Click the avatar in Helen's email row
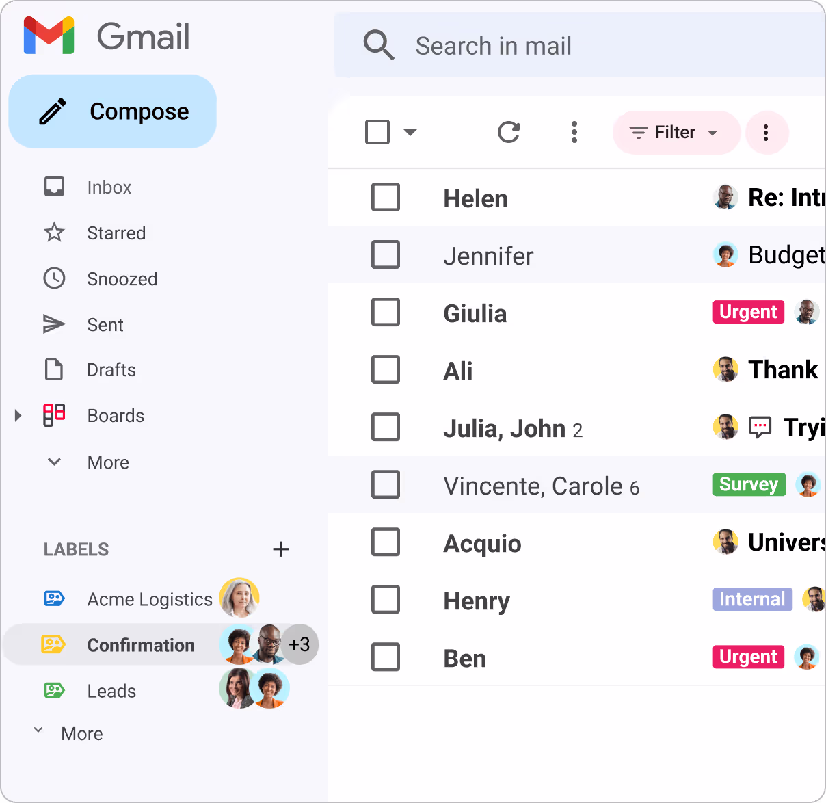 [x=725, y=197]
